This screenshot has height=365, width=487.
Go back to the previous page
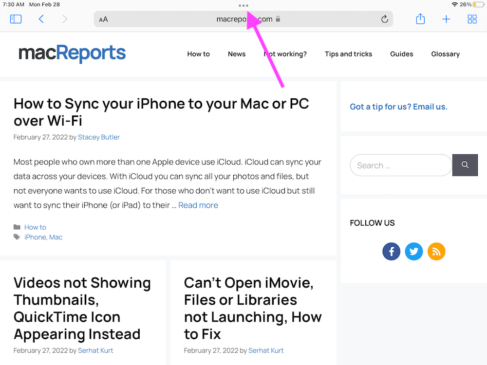coord(41,19)
